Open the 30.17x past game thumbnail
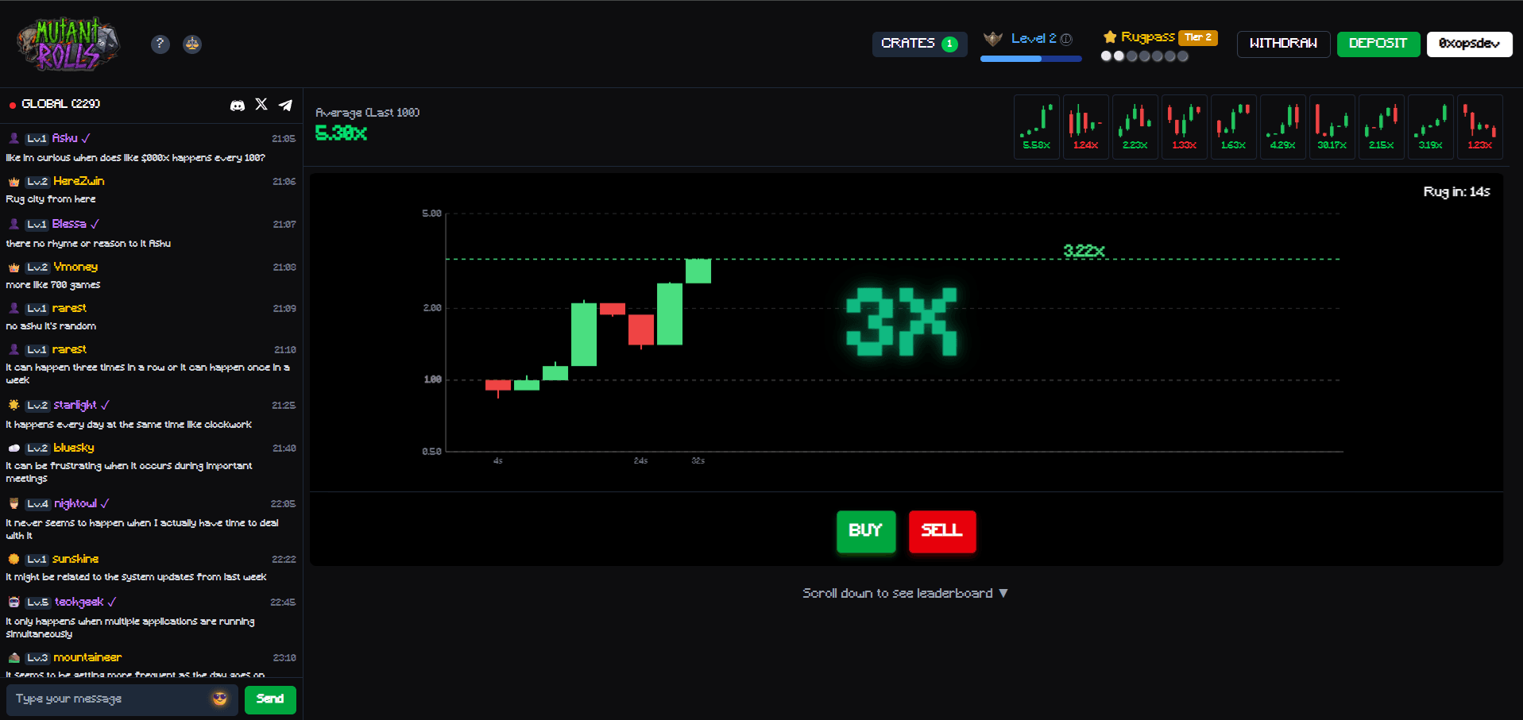Screen dimensions: 1523x720 (1332, 127)
